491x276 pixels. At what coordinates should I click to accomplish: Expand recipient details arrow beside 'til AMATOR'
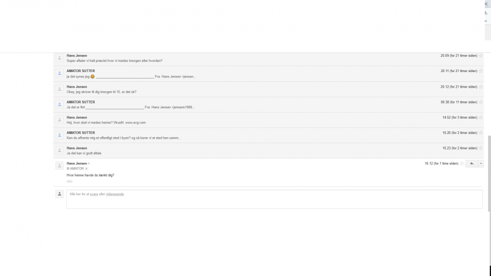[x=86, y=169]
